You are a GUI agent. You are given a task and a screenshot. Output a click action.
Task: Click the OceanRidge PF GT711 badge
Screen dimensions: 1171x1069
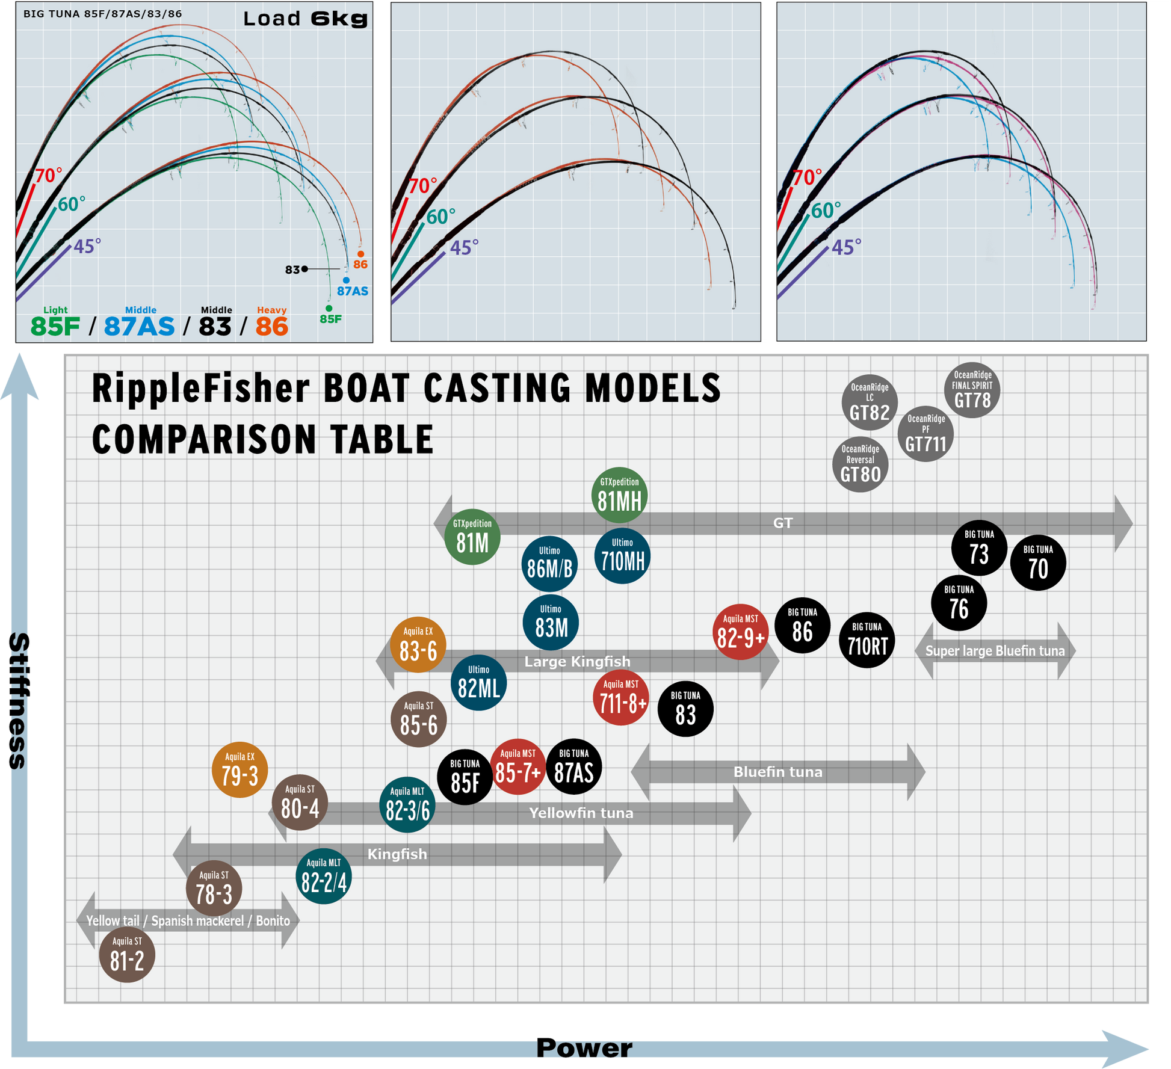pyautogui.click(x=925, y=434)
